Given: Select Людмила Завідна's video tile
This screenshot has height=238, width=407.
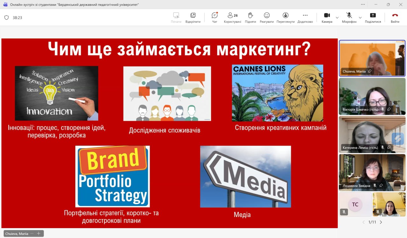Looking at the screenshot, I should (372, 172).
